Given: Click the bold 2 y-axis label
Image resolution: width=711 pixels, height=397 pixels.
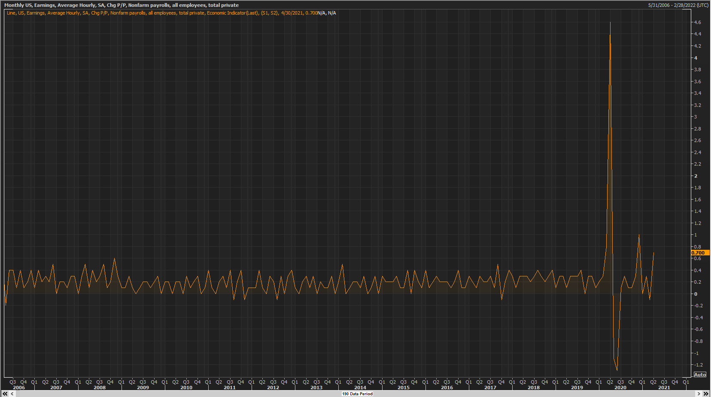Looking at the screenshot, I should tap(696, 176).
